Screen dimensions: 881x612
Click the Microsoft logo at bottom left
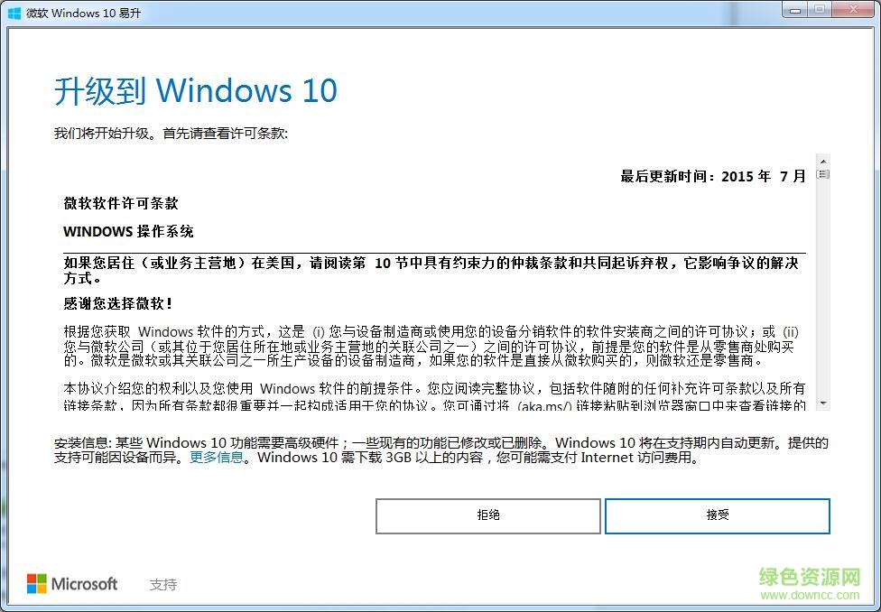(72, 584)
